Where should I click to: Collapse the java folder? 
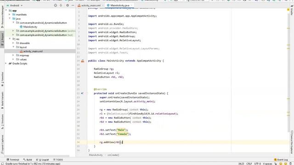[x=10, y=18]
